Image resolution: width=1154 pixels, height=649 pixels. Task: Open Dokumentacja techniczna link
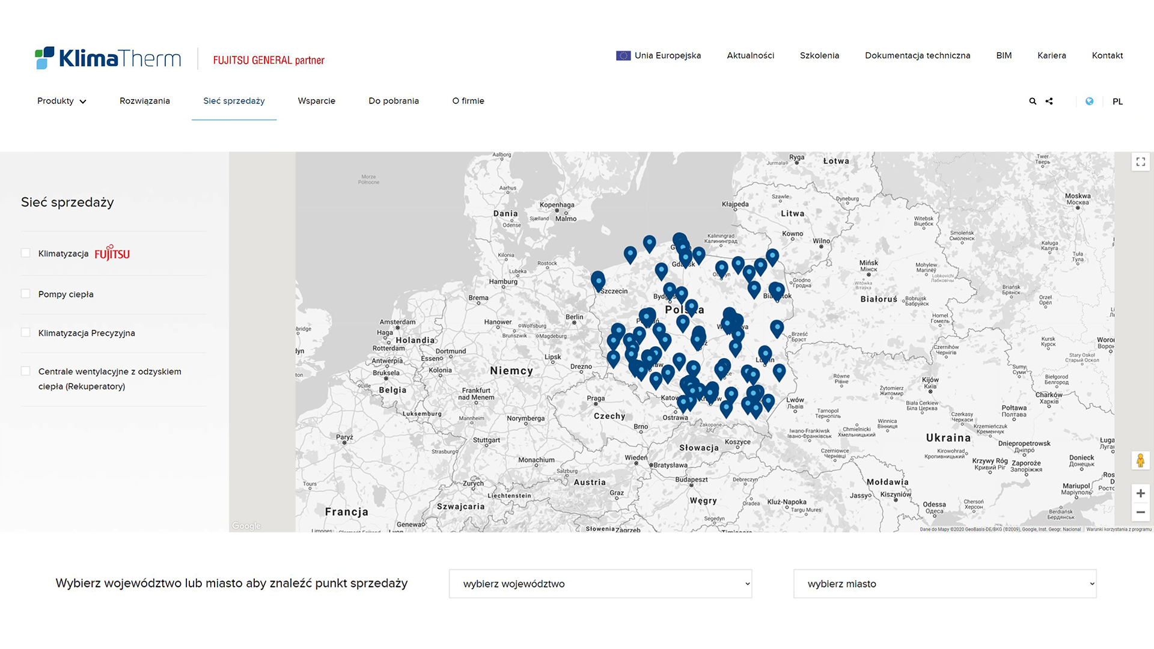[917, 55]
